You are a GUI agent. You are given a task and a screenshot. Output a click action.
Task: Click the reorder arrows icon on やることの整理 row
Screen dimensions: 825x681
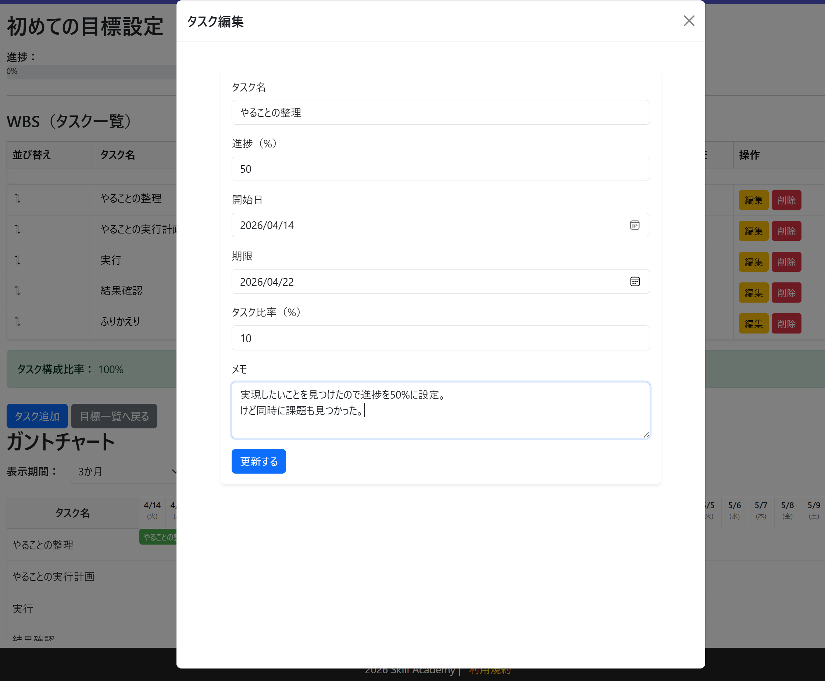point(17,199)
